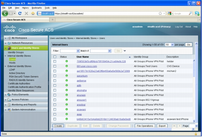Click the green status icon for aarunkum
This screenshot has width=202, height=137.
[67, 76]
